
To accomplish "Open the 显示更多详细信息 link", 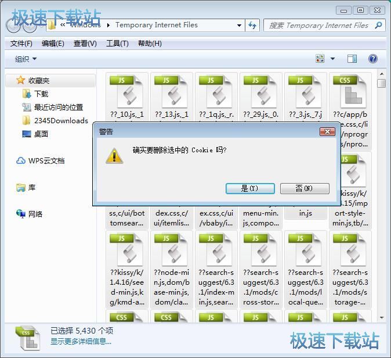I will click(x=81, y=341).
